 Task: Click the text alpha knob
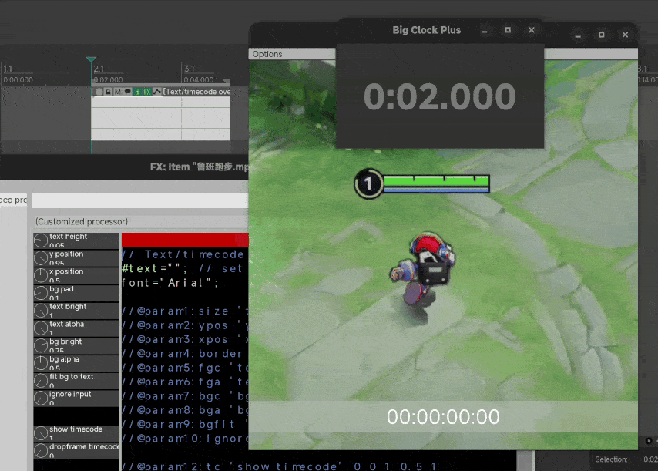[x=41, y=328]
